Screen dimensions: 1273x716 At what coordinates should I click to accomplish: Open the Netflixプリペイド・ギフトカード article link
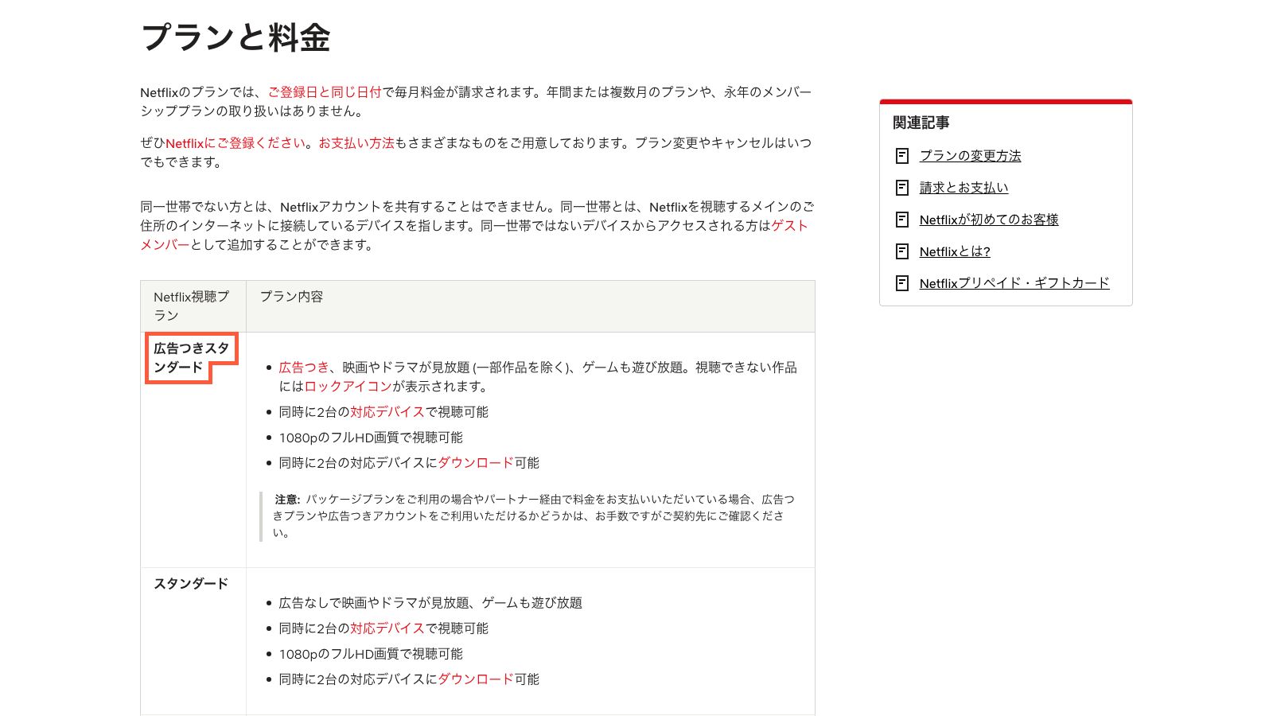[x=1014, y=283]
